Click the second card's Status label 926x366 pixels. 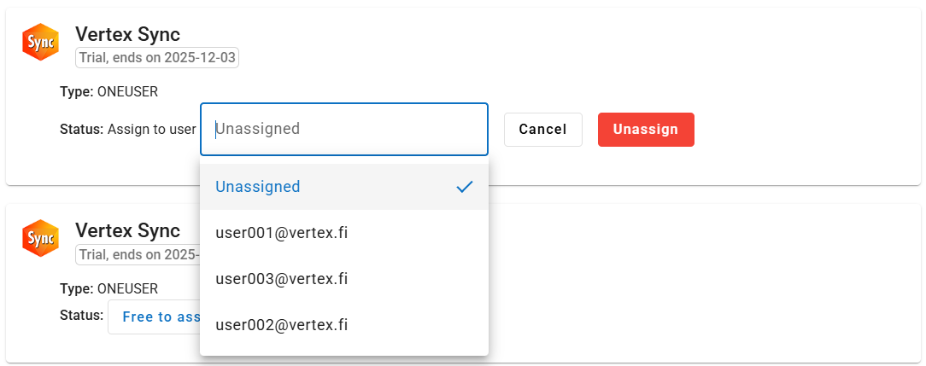point(81,316)
